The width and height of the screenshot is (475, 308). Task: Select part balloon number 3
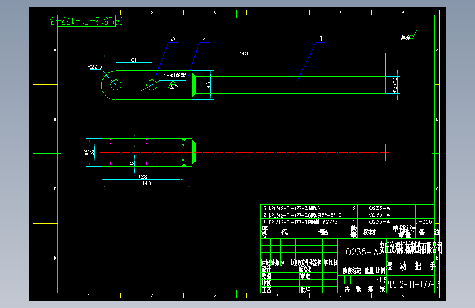(x=173, y=38)
